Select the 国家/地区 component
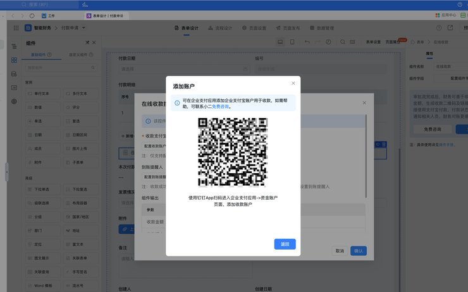 tap(80, 217)
